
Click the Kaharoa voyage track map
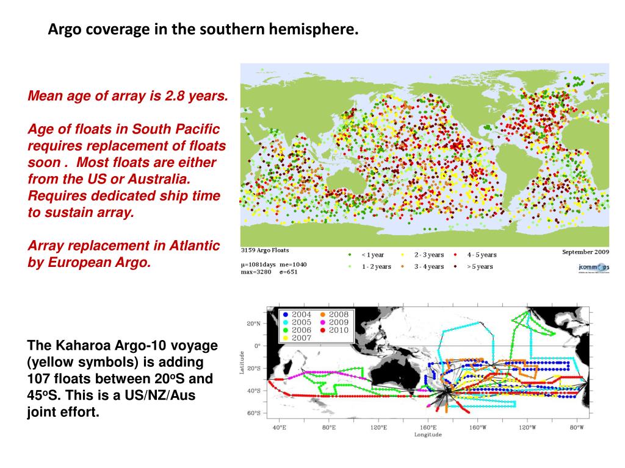(x=428, y=363)
